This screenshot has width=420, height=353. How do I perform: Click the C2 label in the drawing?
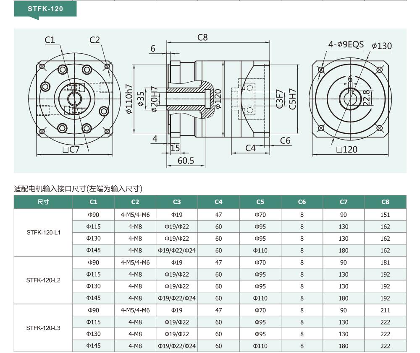click(x=94, y=40)
